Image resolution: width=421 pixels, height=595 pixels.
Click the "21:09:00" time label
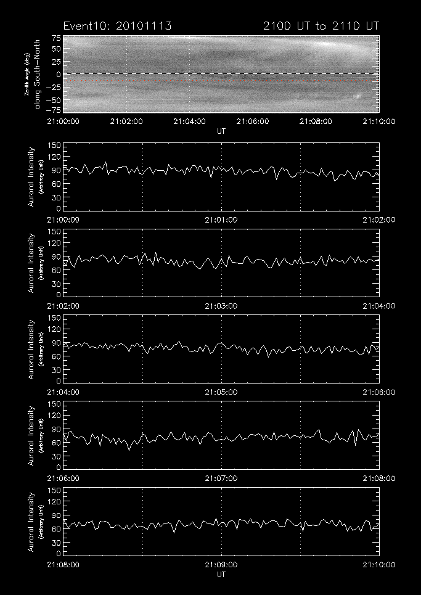pyautogui.click(x=221, y=565)
